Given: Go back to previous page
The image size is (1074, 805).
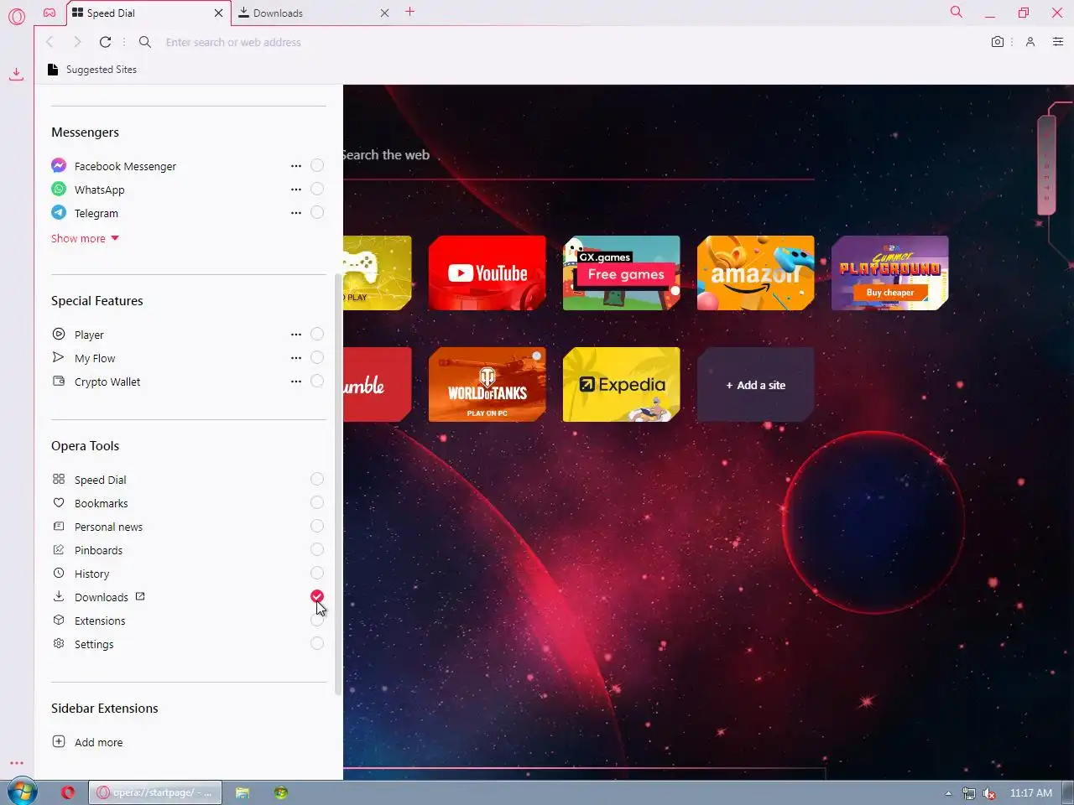Looking at the screenshot, I should (50, 42).
